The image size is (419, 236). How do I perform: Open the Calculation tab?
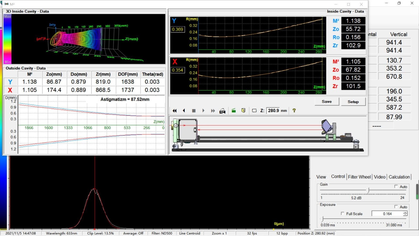tap(399, 177)
